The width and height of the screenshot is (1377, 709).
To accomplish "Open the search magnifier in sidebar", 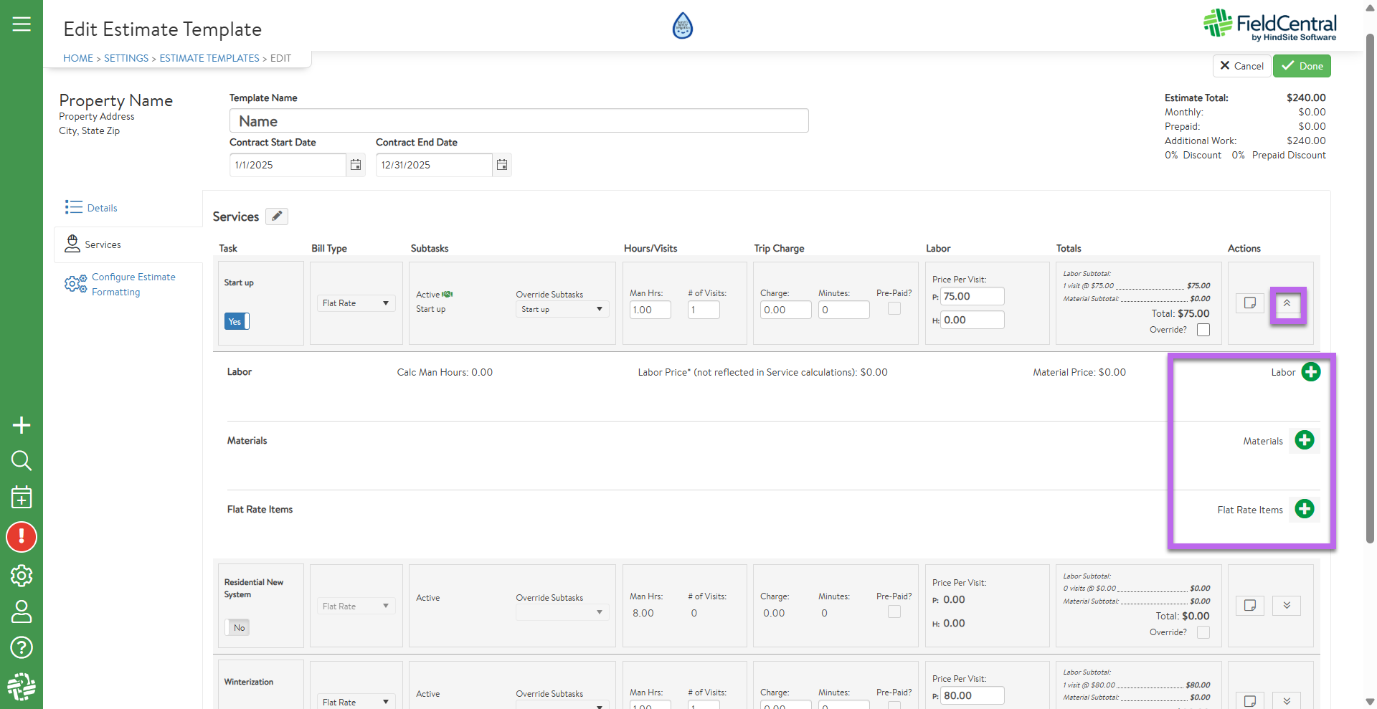I will (x=22, y=460).
